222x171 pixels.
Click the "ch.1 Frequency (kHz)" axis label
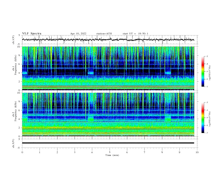(15, 64)
